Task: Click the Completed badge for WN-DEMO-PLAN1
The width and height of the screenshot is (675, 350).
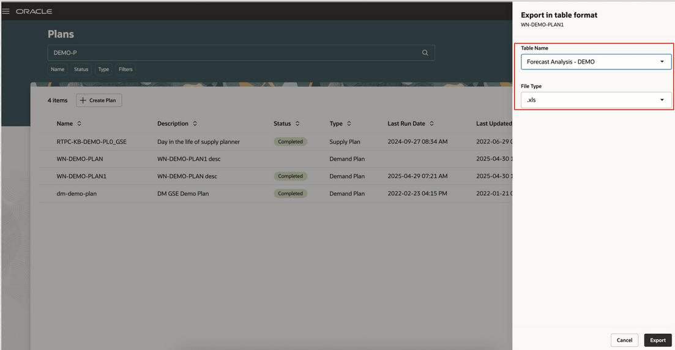Action: pos(290,176)
